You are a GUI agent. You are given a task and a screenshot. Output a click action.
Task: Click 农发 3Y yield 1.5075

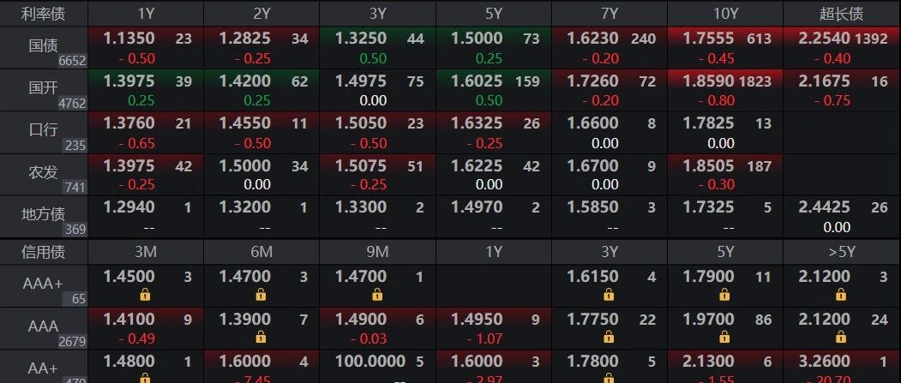point(361,165)
